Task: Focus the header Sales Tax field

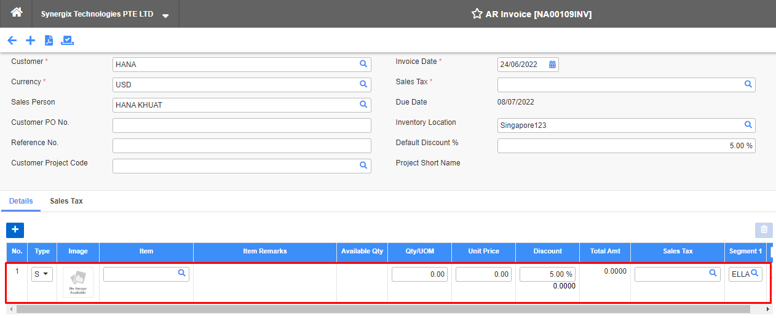Action: tap(626, 84)
